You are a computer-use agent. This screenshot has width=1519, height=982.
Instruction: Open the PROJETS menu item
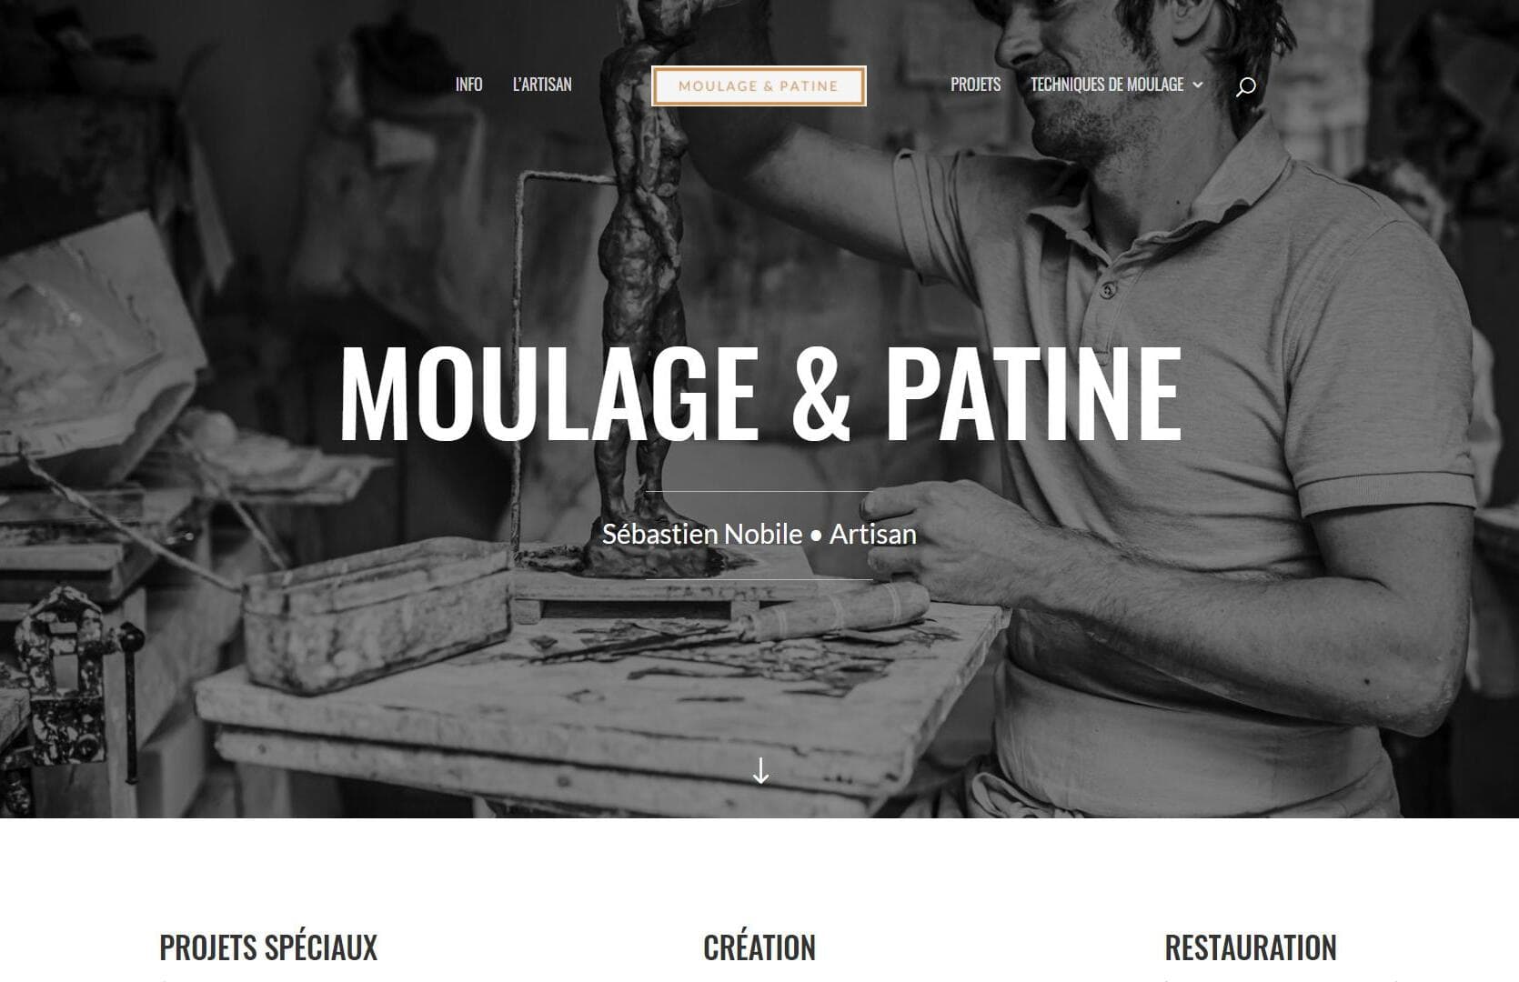(975, 85)
